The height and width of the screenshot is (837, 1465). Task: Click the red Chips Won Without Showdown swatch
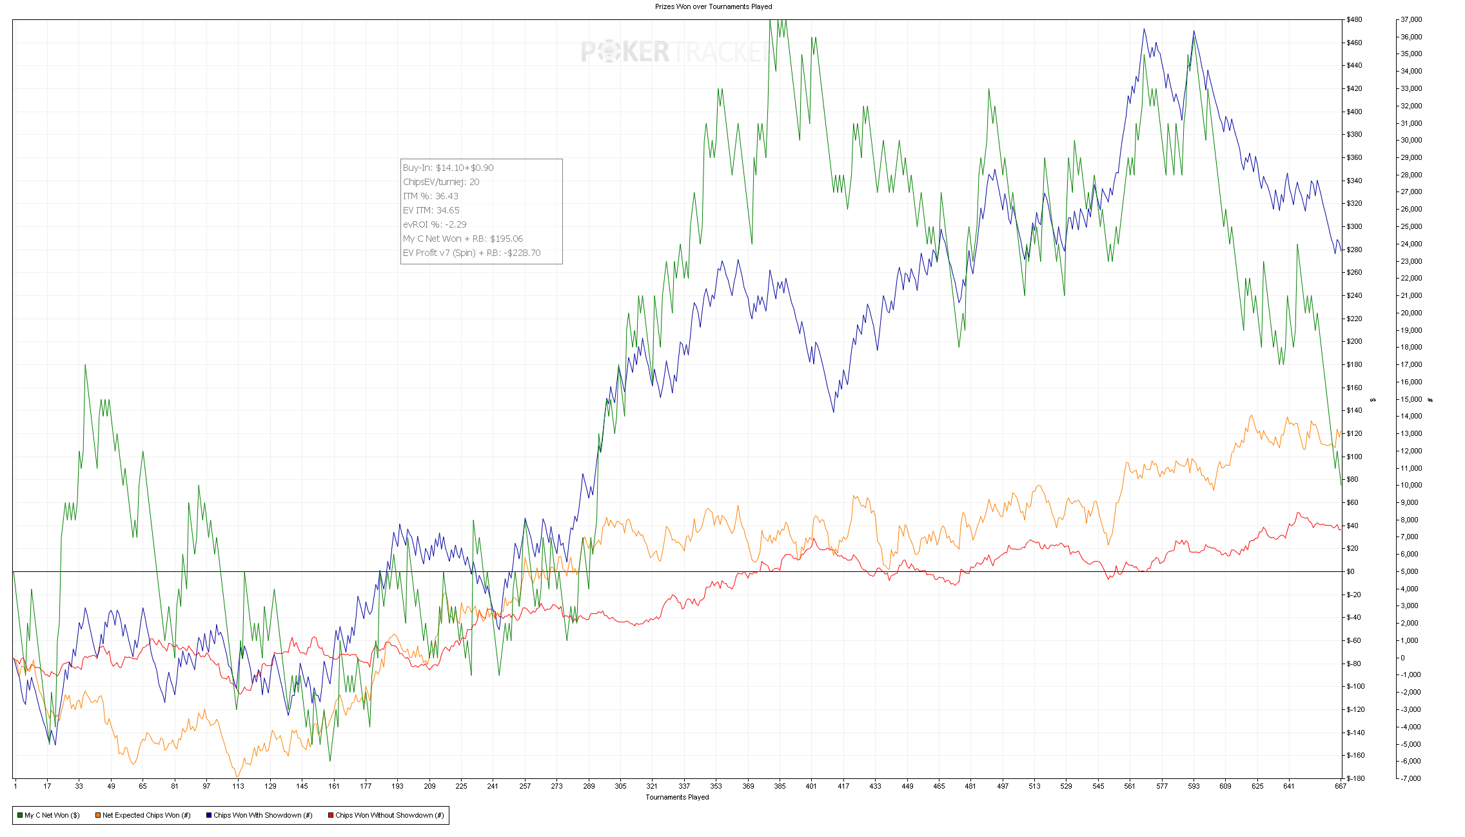click(x=331, y=815)
